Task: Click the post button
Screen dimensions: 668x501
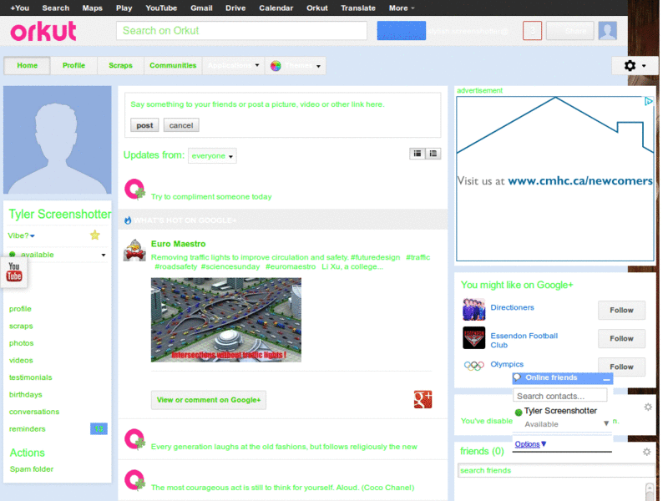Action: tap(144, 125)
